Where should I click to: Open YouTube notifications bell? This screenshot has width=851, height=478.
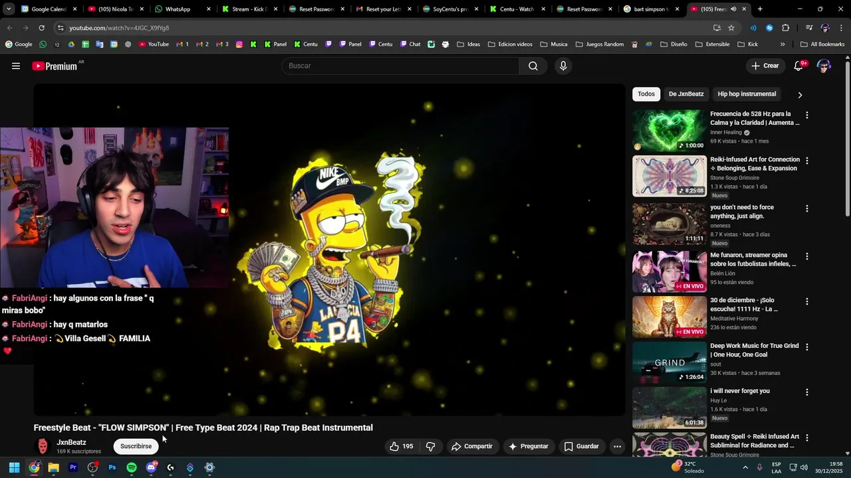(799, 66)
